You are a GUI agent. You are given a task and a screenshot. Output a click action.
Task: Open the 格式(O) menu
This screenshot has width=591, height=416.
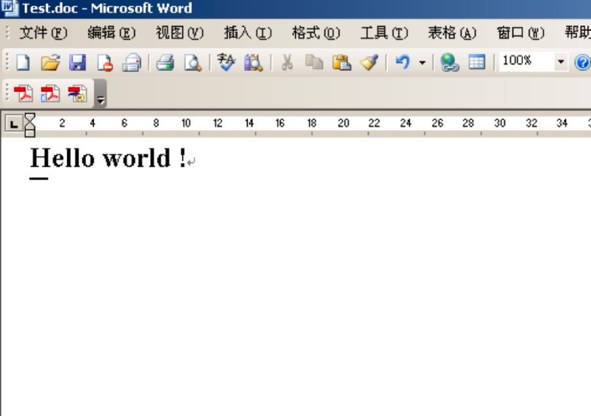pyautogui.click(x=316, y=33)
